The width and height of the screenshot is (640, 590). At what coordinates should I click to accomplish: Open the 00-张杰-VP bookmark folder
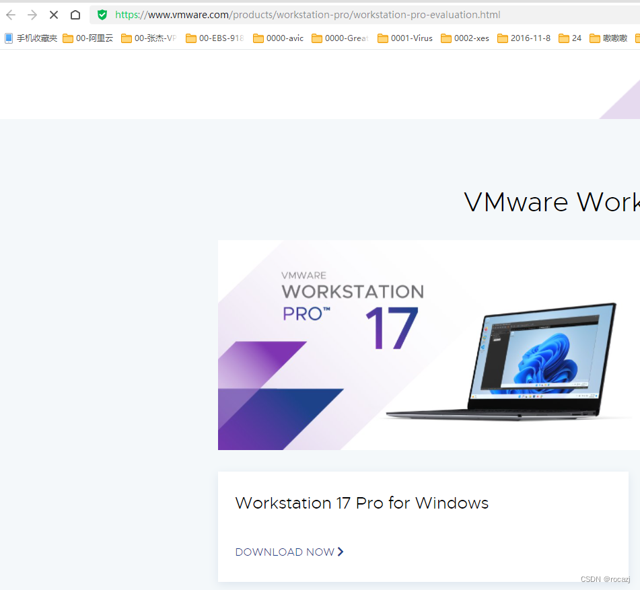coord(149,38)
